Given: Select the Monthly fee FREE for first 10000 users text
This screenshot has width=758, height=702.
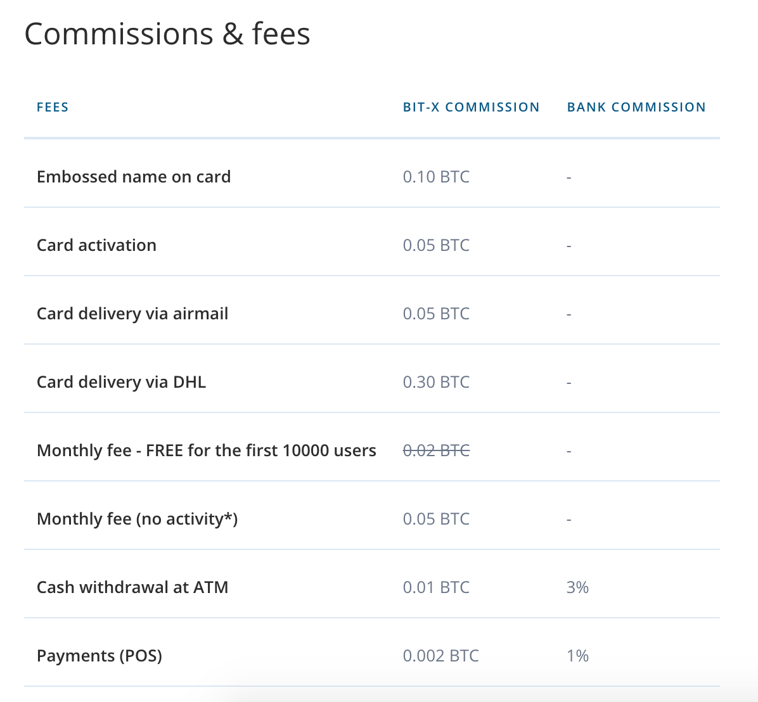Looking at the screenshot, I should coord(207,450).
